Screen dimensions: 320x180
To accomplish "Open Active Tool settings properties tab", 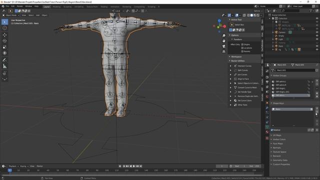I will pos(267,71).
